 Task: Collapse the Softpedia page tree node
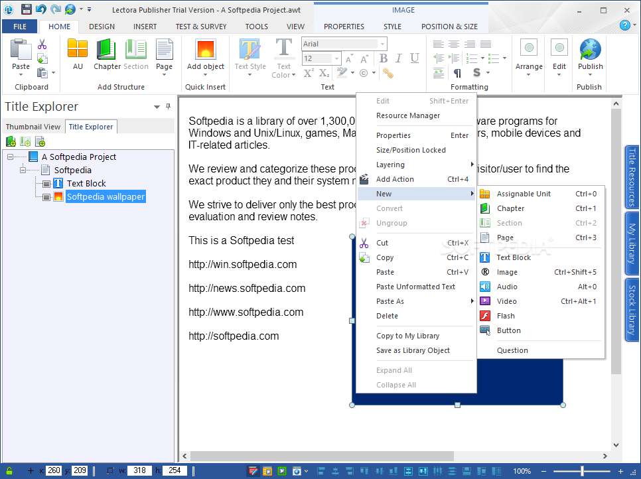click(x=23, y=170)
